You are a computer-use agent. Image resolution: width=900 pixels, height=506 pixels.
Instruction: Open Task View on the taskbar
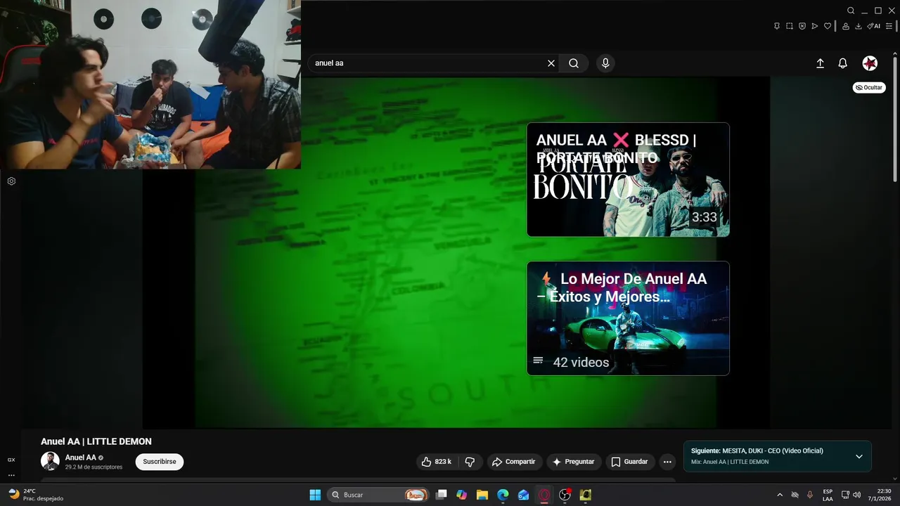coord(442,495)
